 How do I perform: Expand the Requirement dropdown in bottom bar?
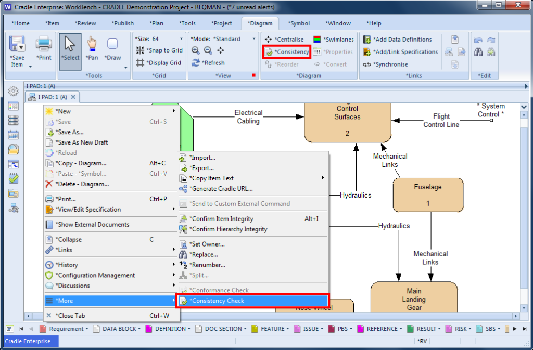(x=87, y=329)
